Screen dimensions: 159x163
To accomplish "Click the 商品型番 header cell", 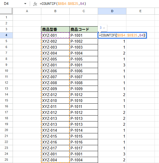I will (x=55, y=29).
